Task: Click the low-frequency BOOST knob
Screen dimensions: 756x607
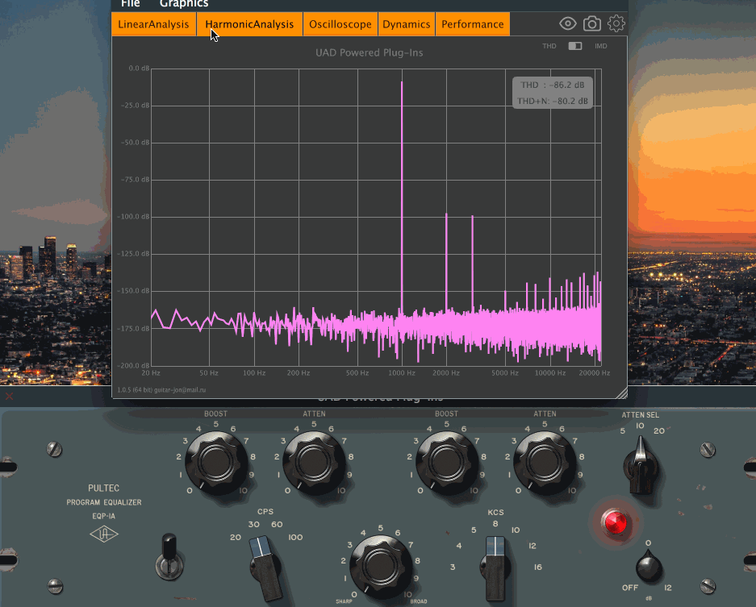Action: pos(216,462)
